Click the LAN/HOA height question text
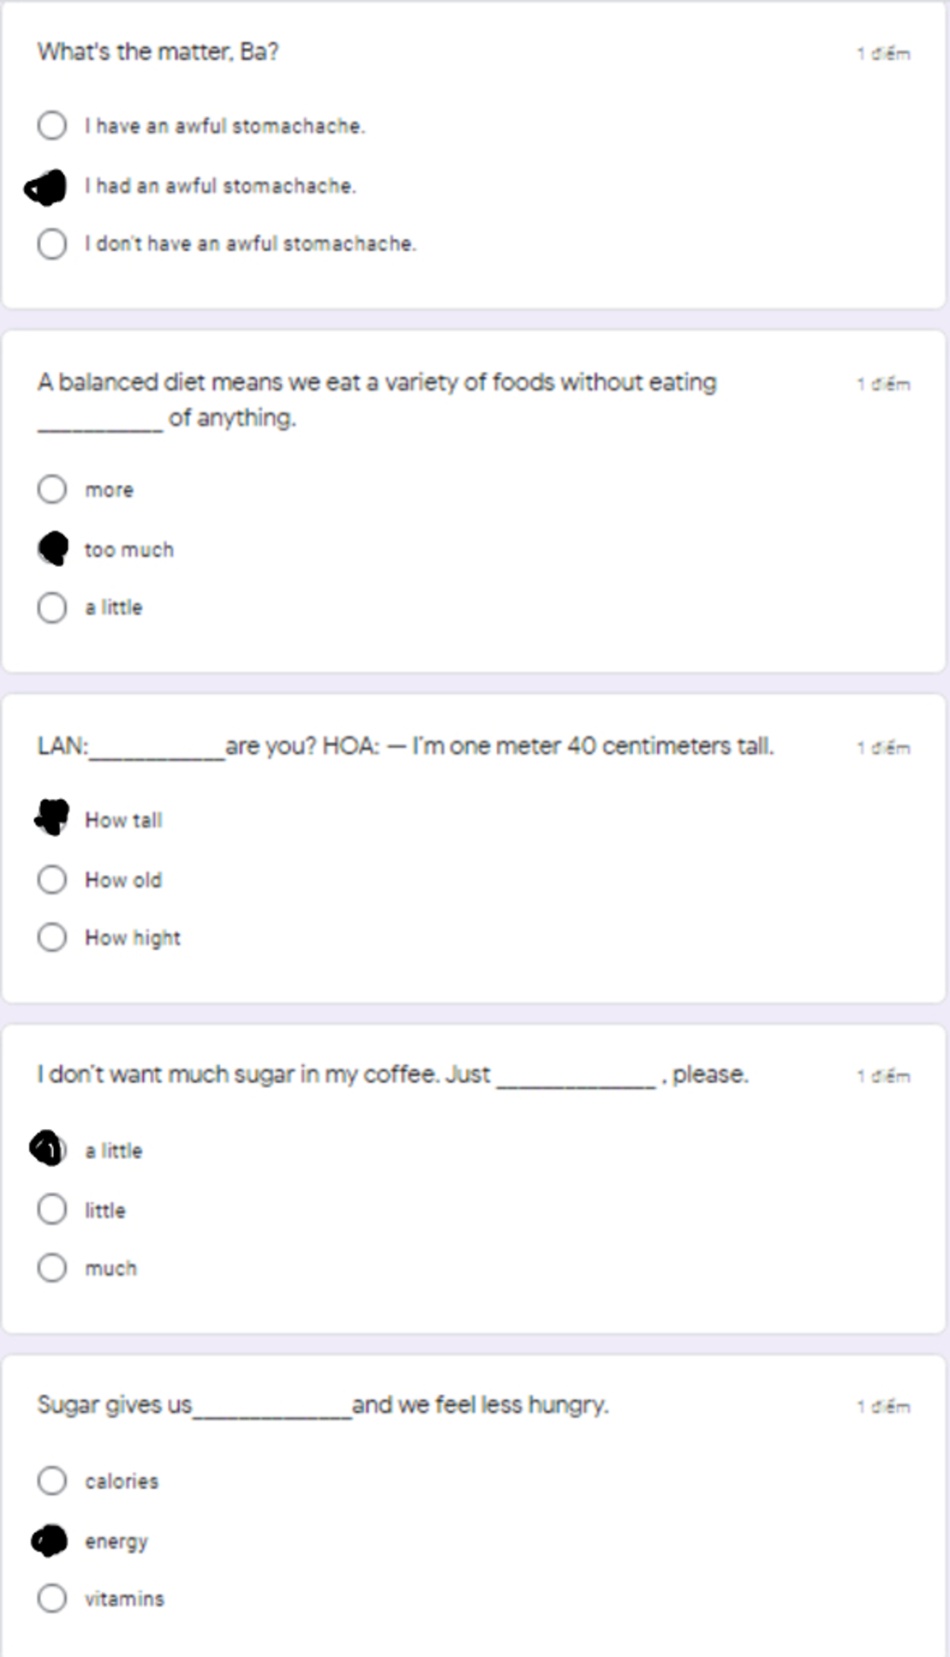Image resolution: width=950 pixels, height=1657 pixels. [x=405, y=747]
